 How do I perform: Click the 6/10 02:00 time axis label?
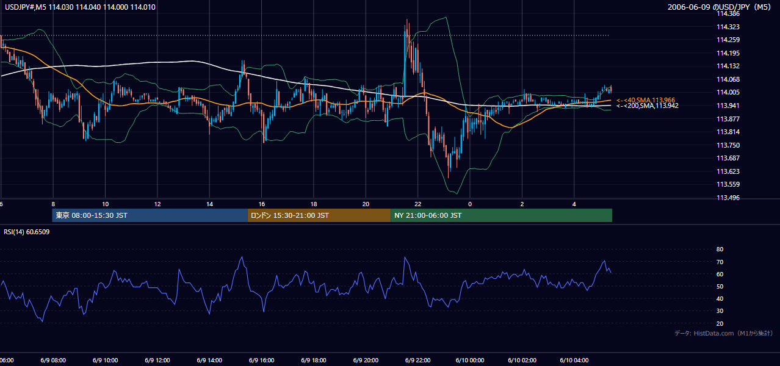pyautogui.click(x=522, y=361)
